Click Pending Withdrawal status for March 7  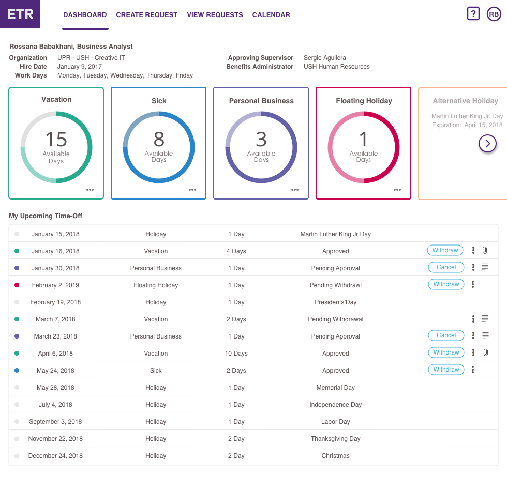pyautogui.click(x=335, y=319)
